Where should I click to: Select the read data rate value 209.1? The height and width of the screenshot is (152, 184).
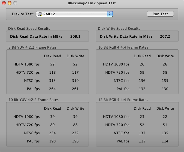(75, 36)
